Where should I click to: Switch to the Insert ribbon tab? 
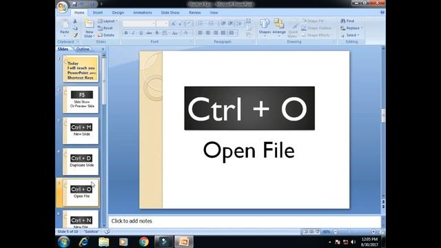tap(98, 12)
